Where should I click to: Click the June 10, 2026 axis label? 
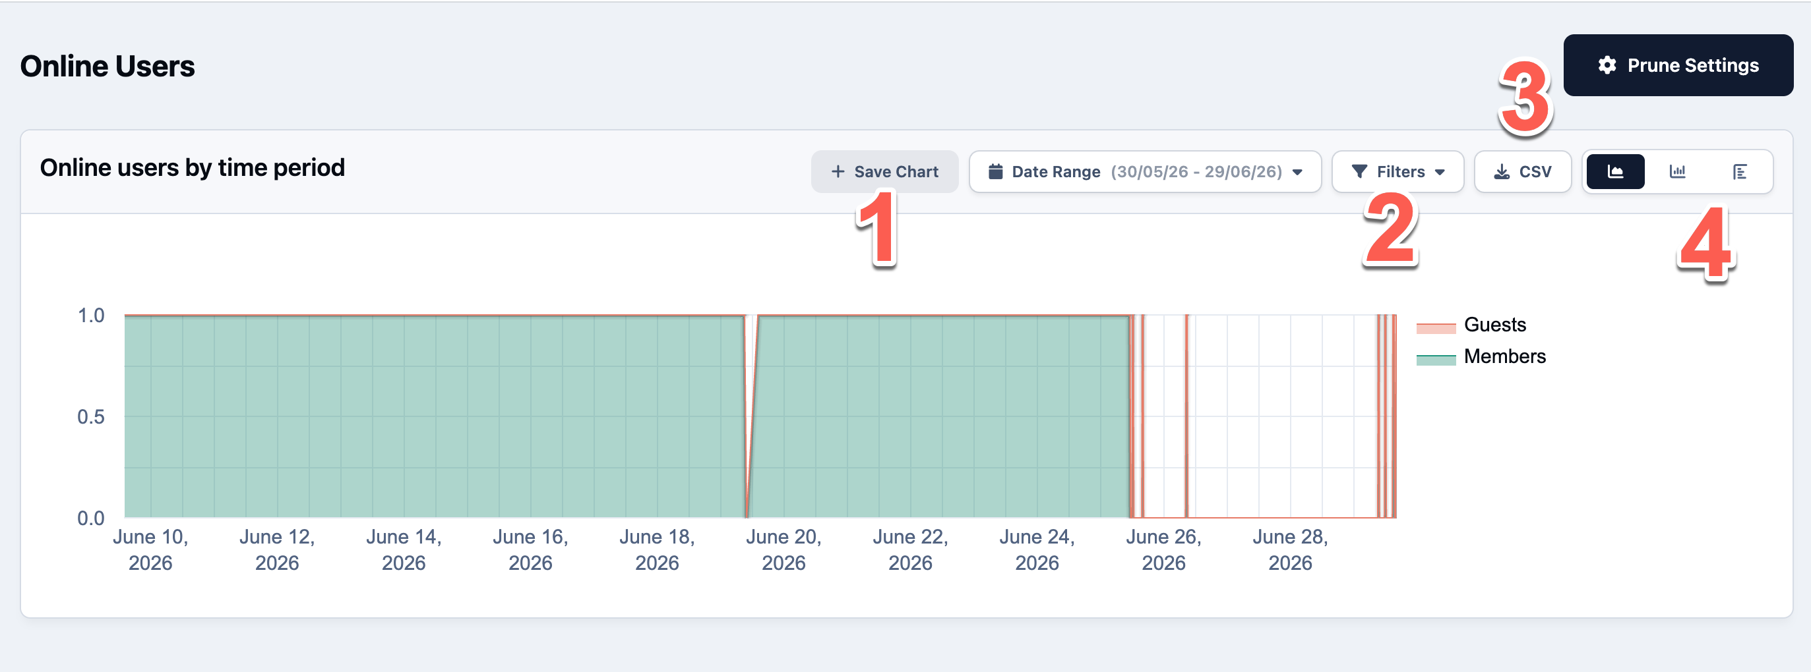pyautogui.click(x=150, y=549)
